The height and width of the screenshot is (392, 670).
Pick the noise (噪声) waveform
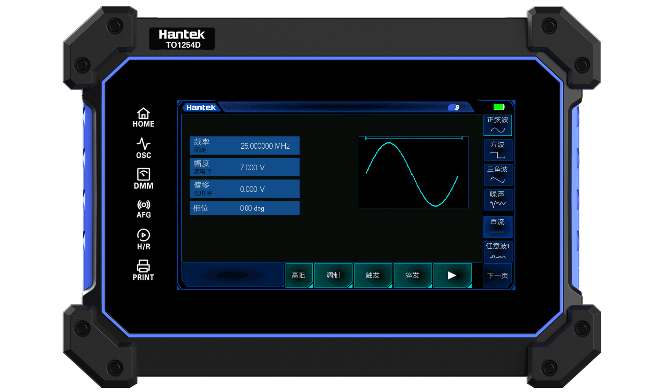point(497,199)
